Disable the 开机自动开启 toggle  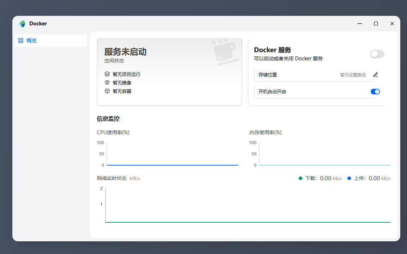click(375, 92)
